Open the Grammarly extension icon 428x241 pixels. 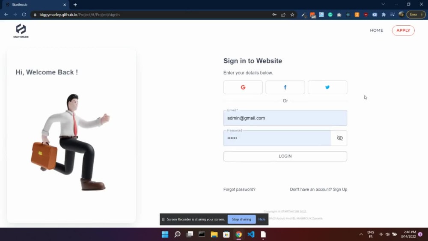[x=330, y=15]
